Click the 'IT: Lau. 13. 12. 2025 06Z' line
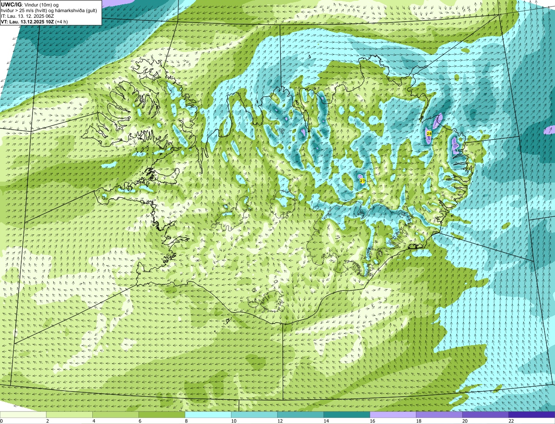 27,16
